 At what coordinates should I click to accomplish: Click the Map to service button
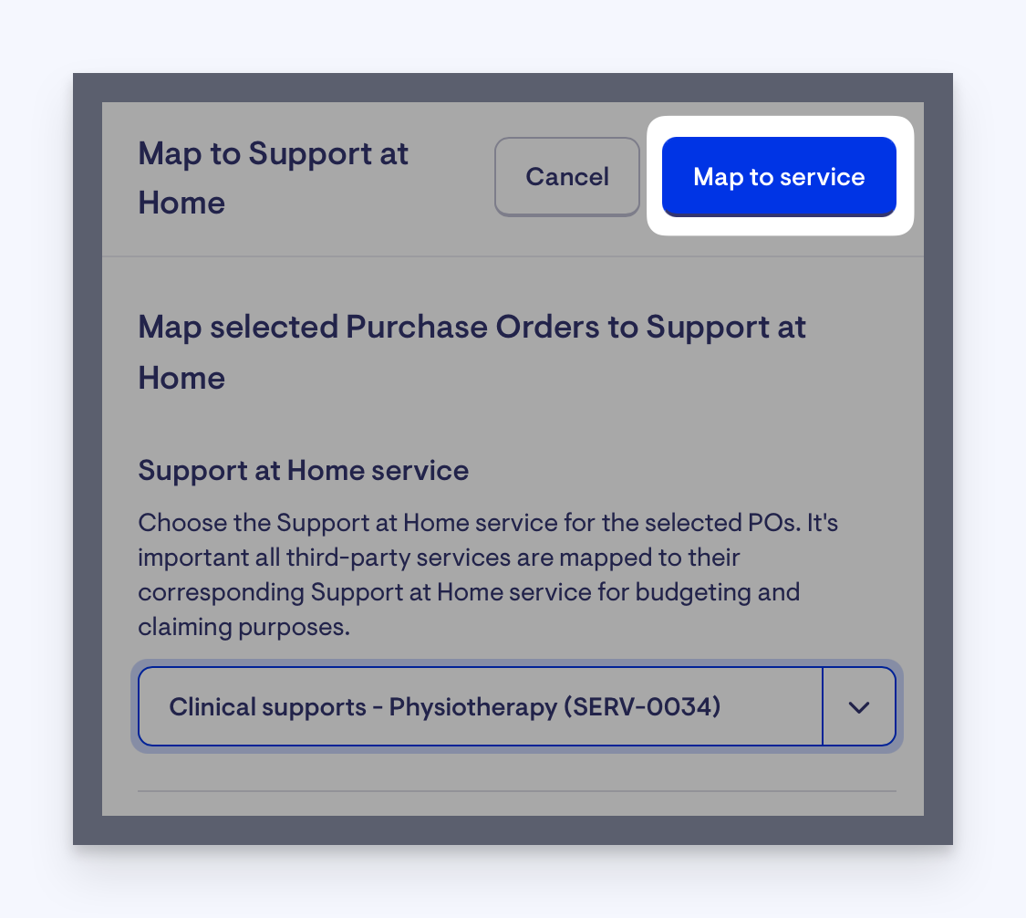coord(779,176)
